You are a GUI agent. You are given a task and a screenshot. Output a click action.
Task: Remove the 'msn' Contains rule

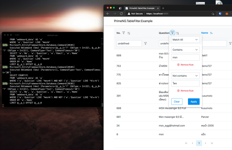click(x=185, y=65)
